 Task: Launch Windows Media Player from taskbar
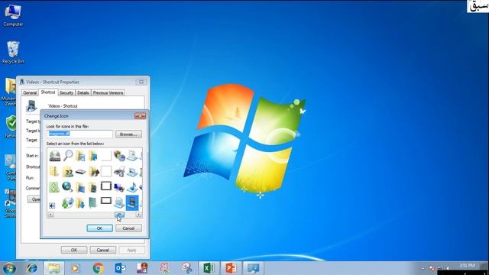[x=75, y=268]
